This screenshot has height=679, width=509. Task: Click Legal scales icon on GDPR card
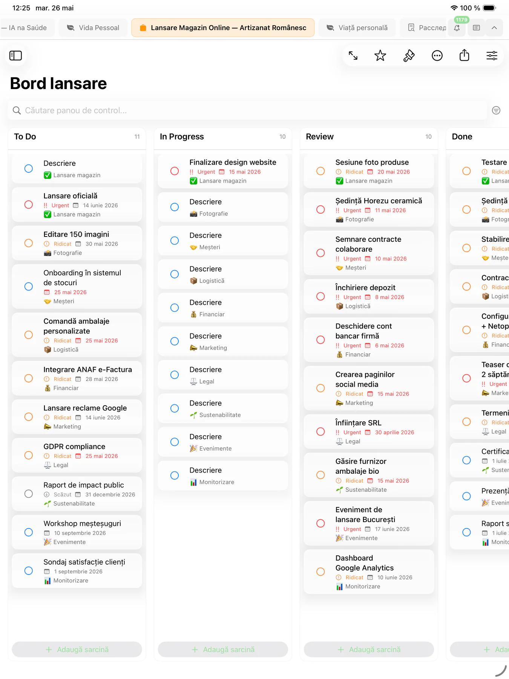coord(48,465)
